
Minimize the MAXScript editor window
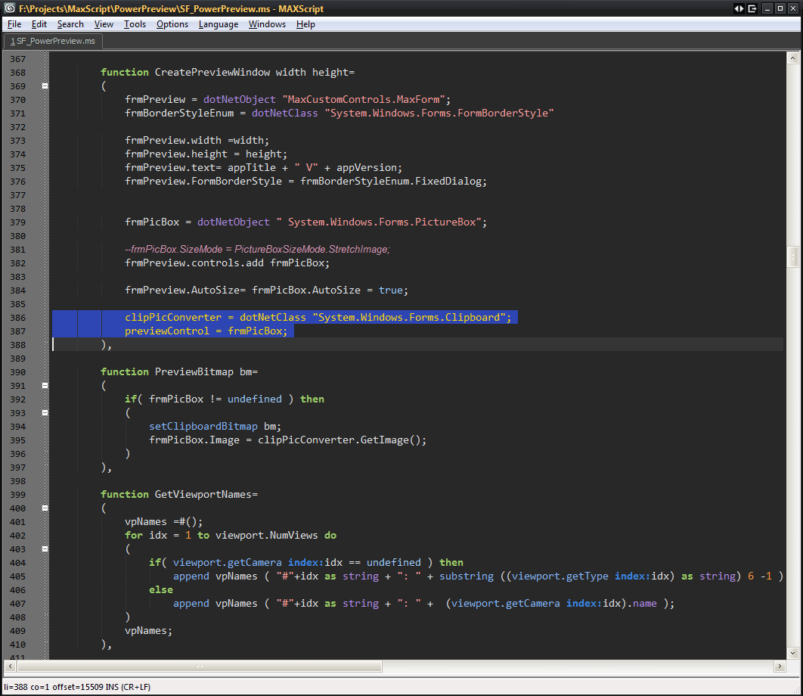point(768,8)
